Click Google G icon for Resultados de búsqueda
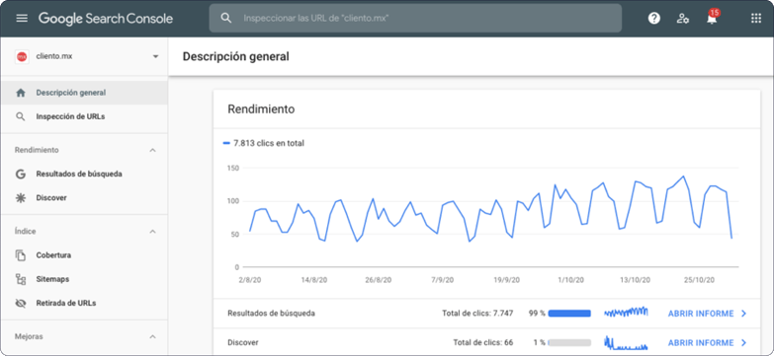This screenshot has height=356, width=774. click(20, 174)
